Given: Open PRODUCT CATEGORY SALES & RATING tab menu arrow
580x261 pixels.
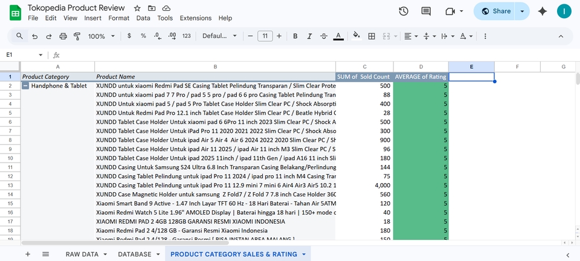Looking at the screenshot, I should coord(304,254).
